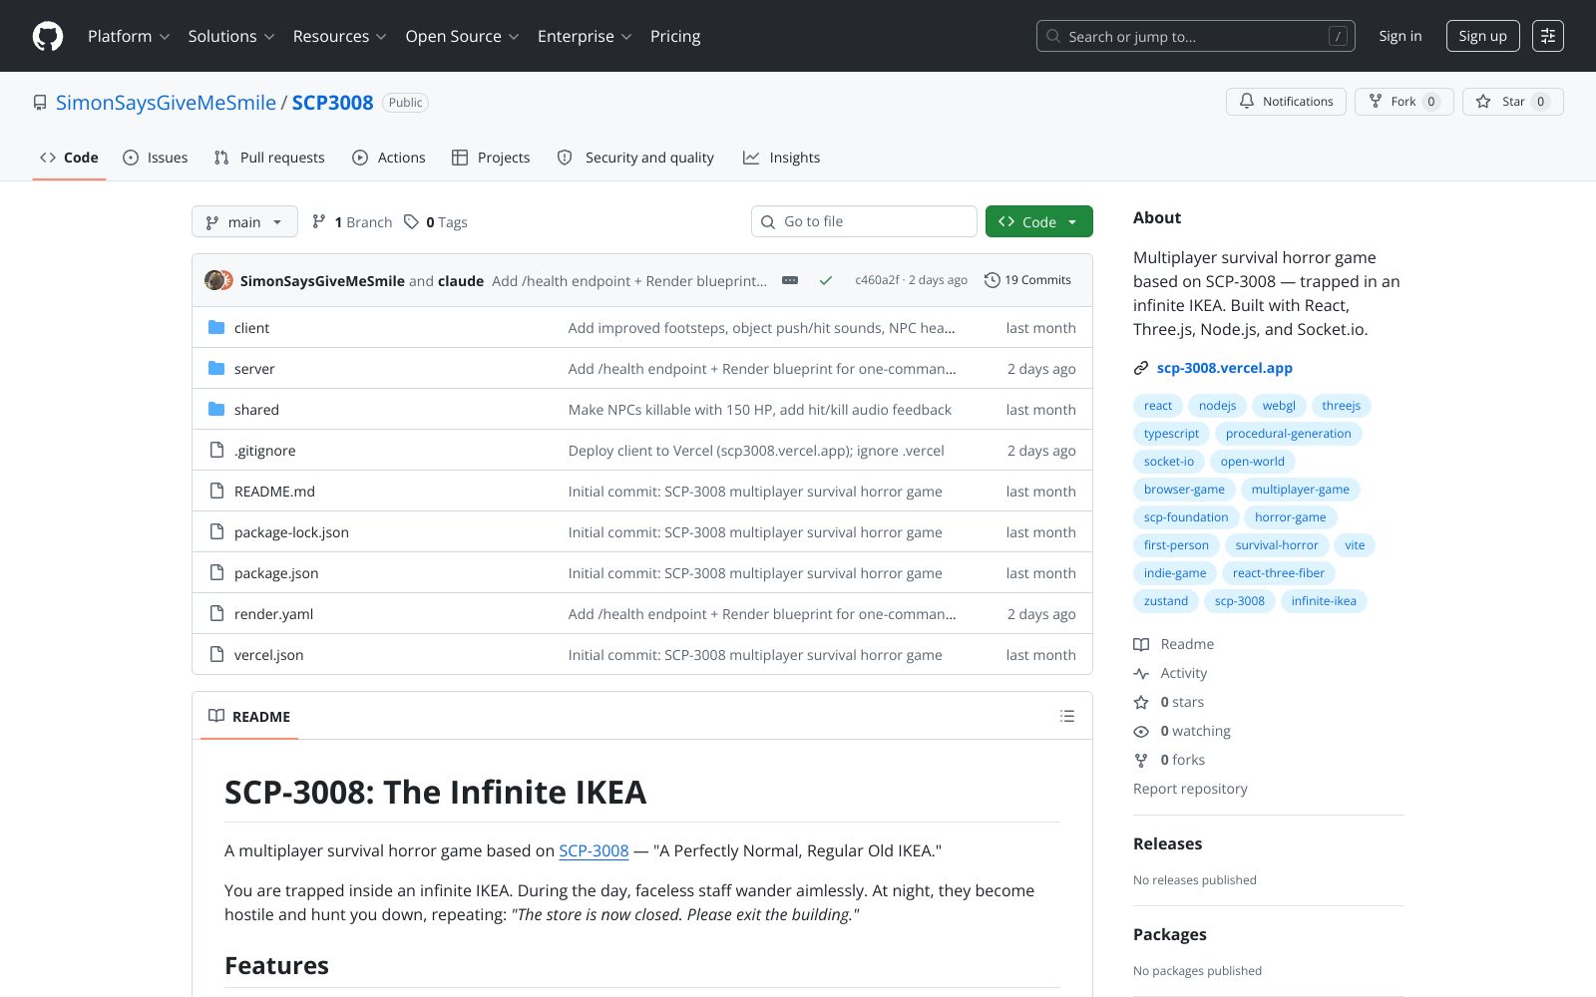Open the README outline list icon
The width and height of the screenshot is (1596, 997).
(1067, 716)
